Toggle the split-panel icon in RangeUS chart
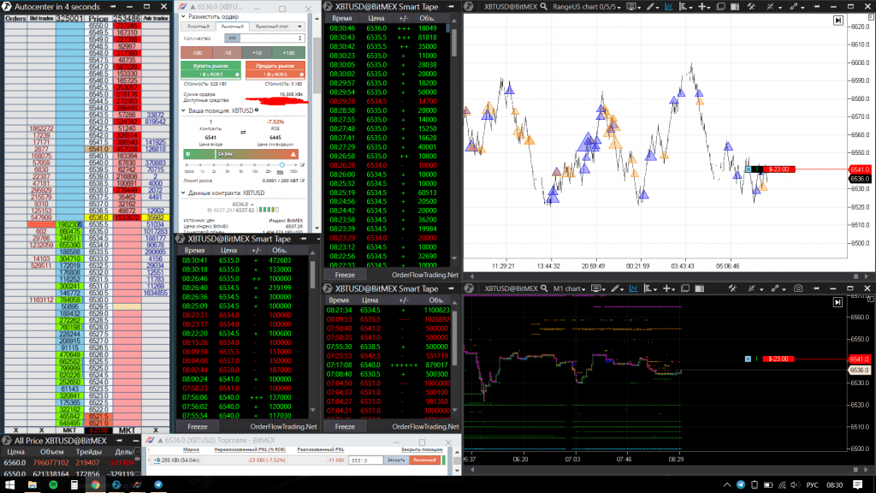 coord(735,7)
